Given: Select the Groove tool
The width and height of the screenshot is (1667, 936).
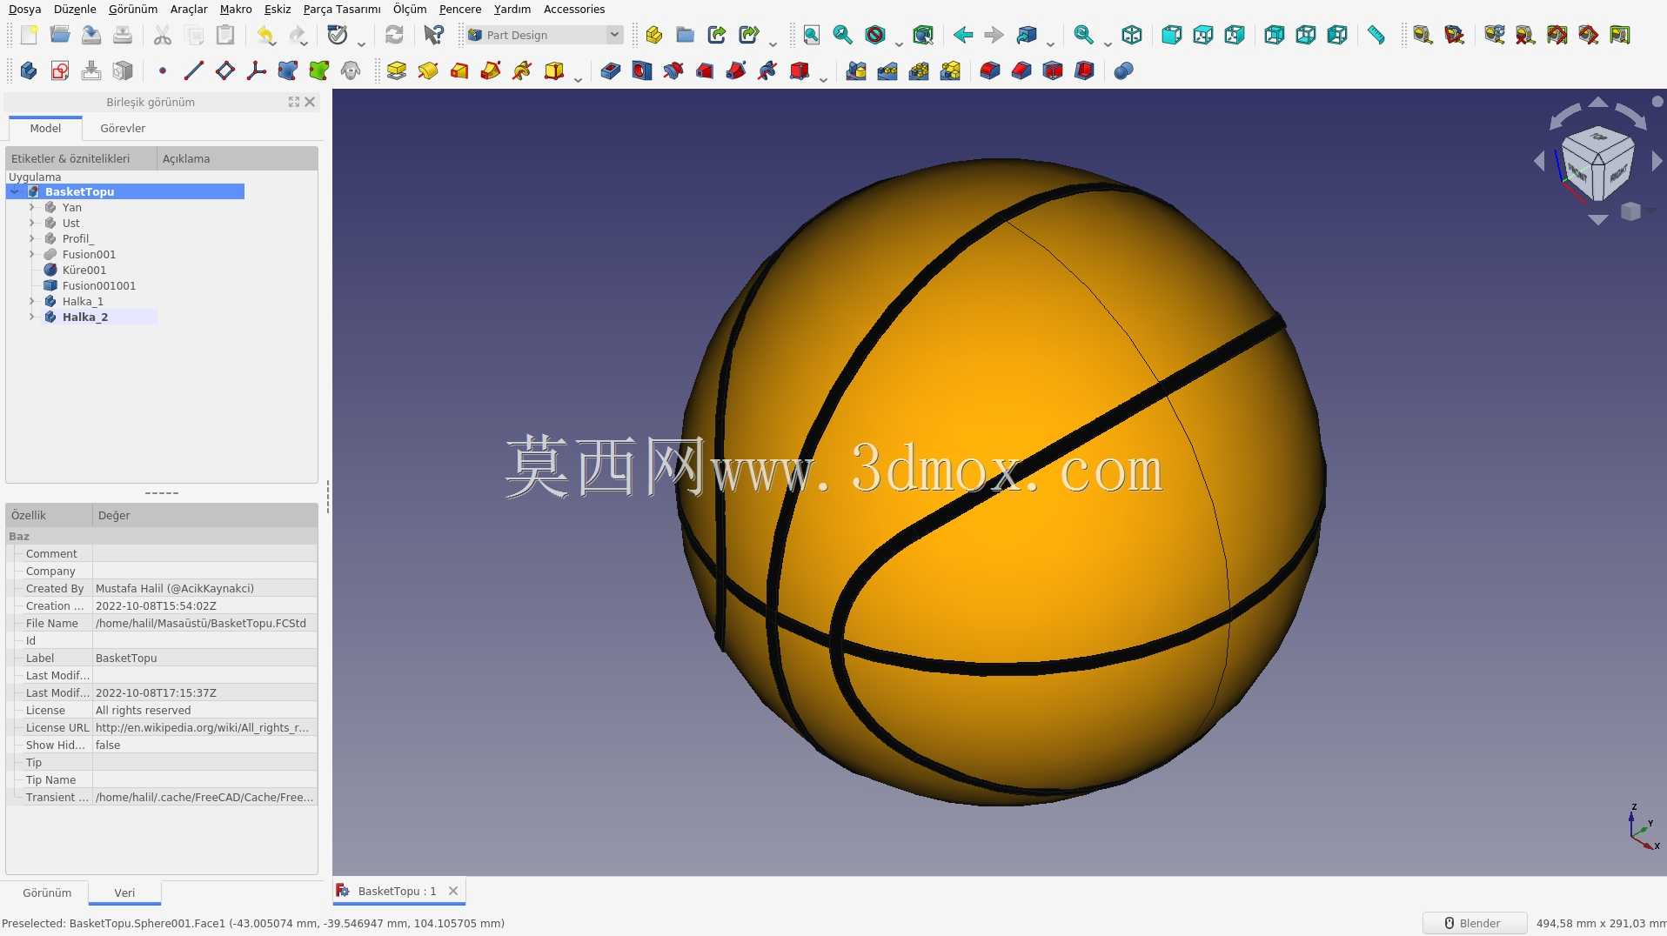Looking at the screenshot, I should [673, 70].
